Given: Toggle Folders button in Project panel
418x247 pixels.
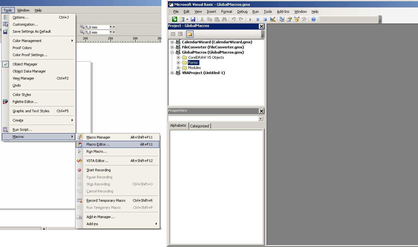Looking at the screenshot, I should tap(189, 34).
